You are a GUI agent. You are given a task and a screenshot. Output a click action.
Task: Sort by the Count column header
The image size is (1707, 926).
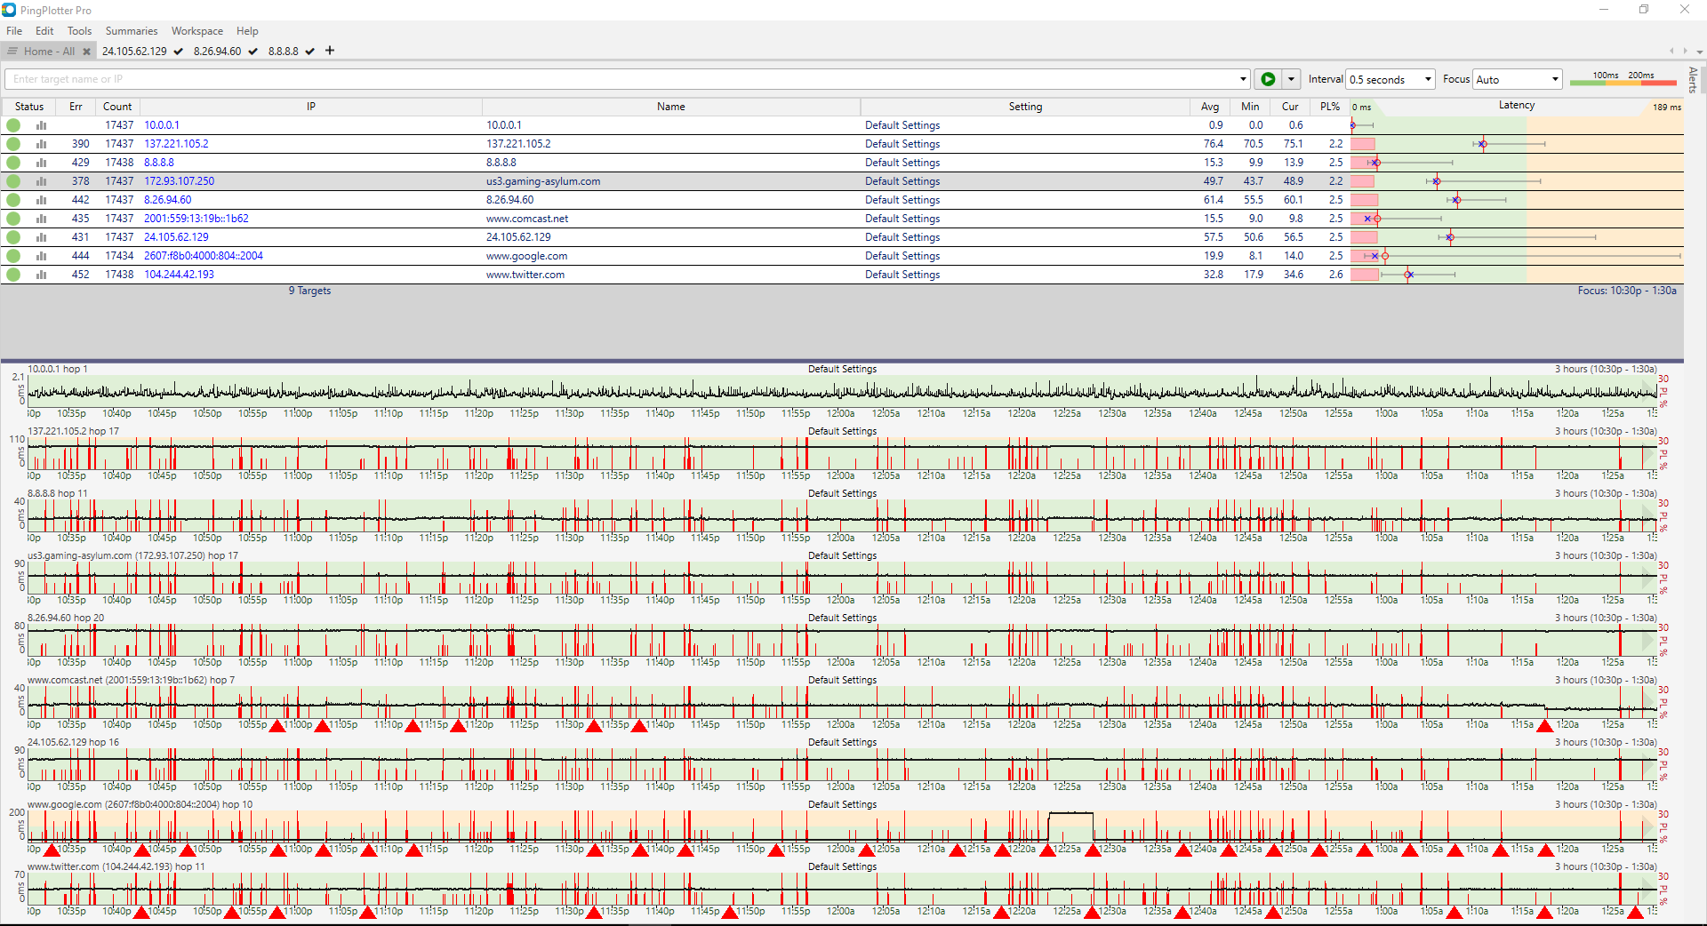click(117, 107)
